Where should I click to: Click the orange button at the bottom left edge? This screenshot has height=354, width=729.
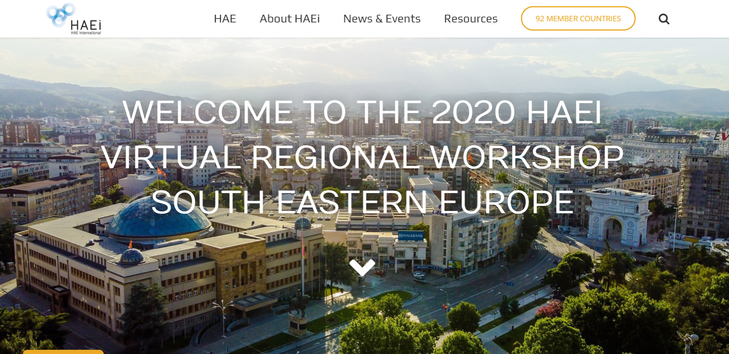point(63,352)
